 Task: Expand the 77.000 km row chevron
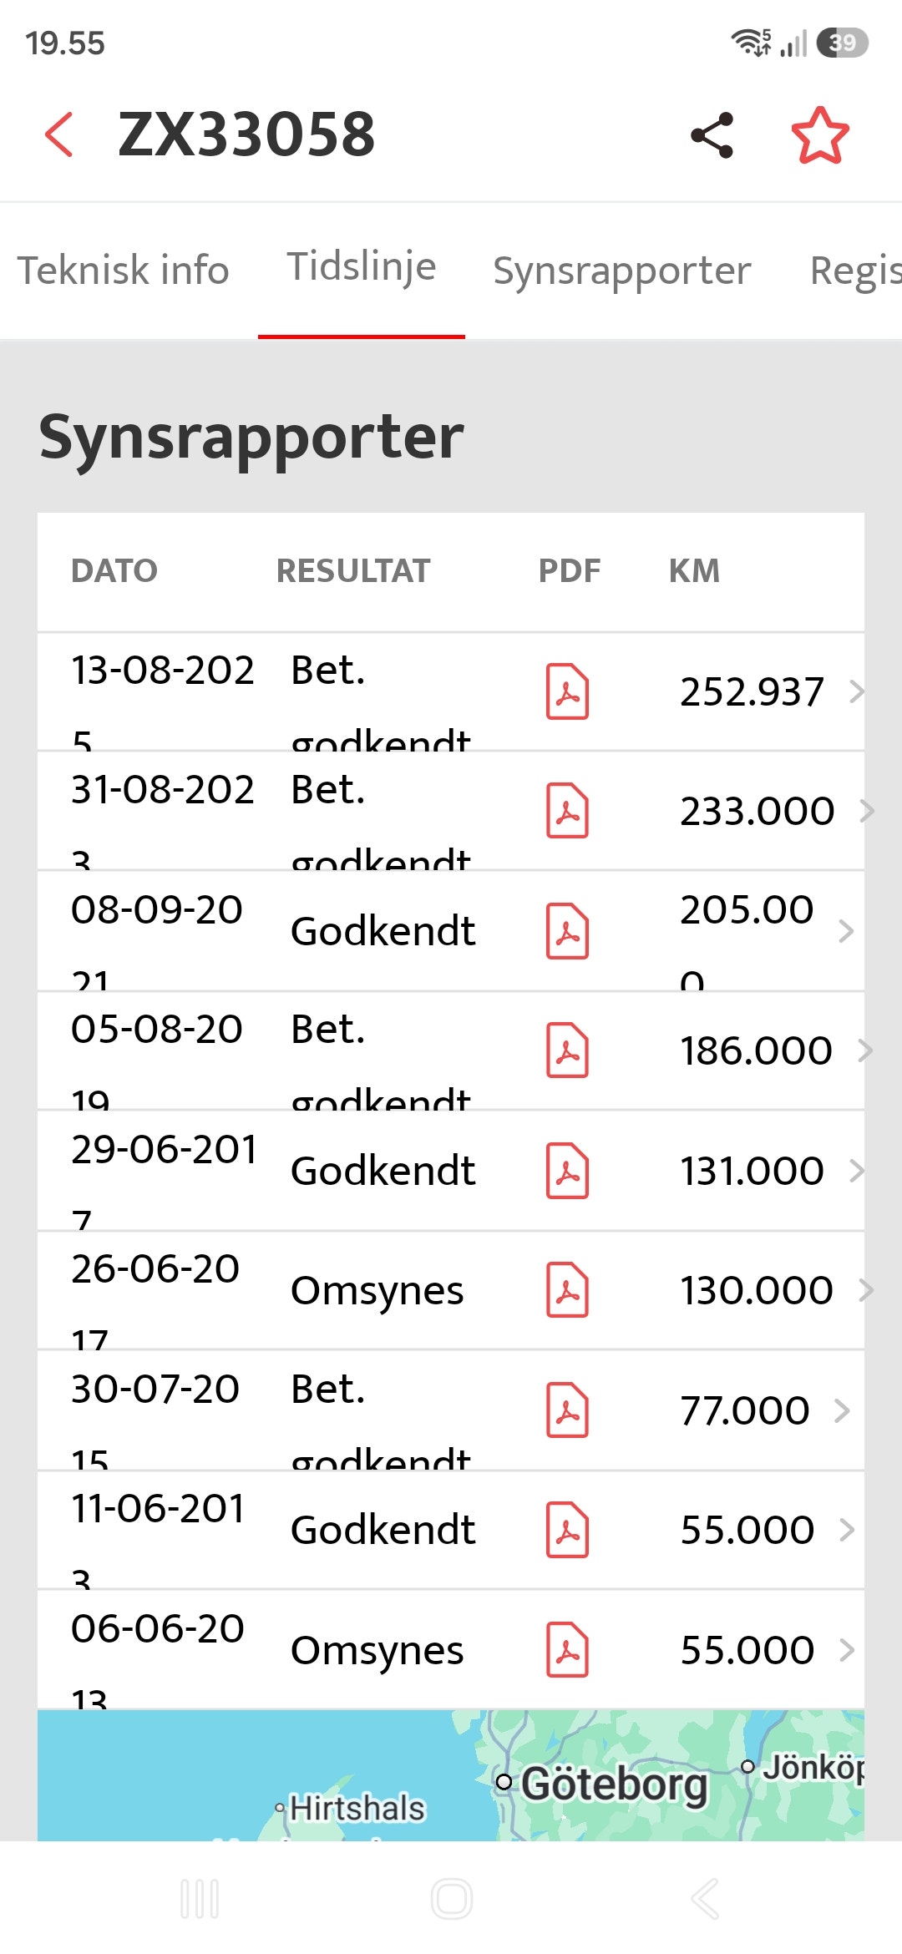tap(842, 1410)
